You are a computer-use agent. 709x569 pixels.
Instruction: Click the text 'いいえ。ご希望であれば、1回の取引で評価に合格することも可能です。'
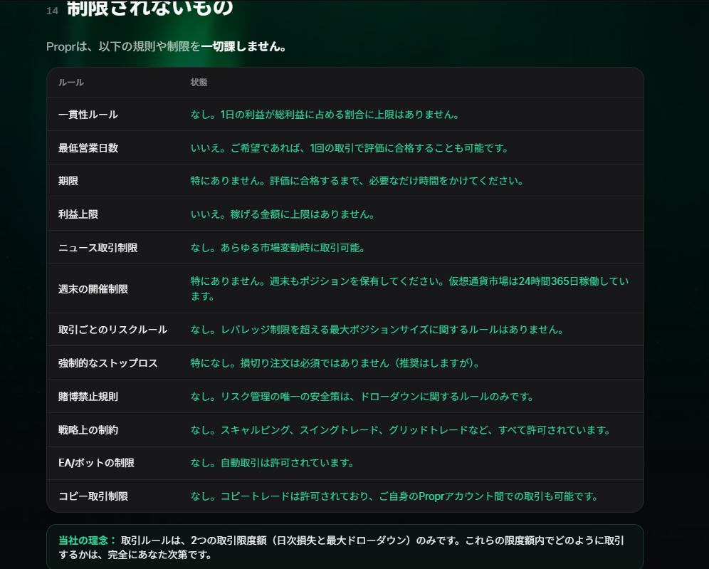click(350, 148)
